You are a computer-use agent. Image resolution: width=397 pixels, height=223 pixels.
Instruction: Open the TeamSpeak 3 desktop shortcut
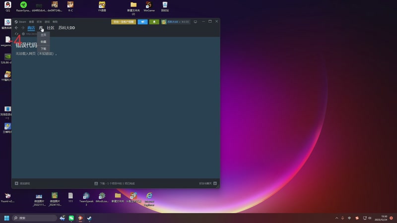click(x=86, y=199)
